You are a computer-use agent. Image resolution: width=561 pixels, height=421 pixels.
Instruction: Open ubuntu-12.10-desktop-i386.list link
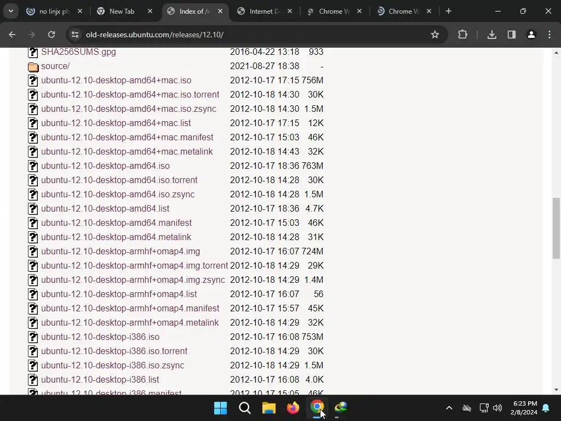pos(100,379)
